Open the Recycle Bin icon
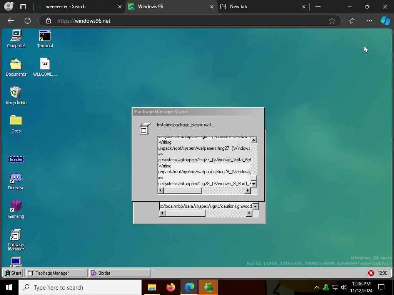 pos(16,95)
